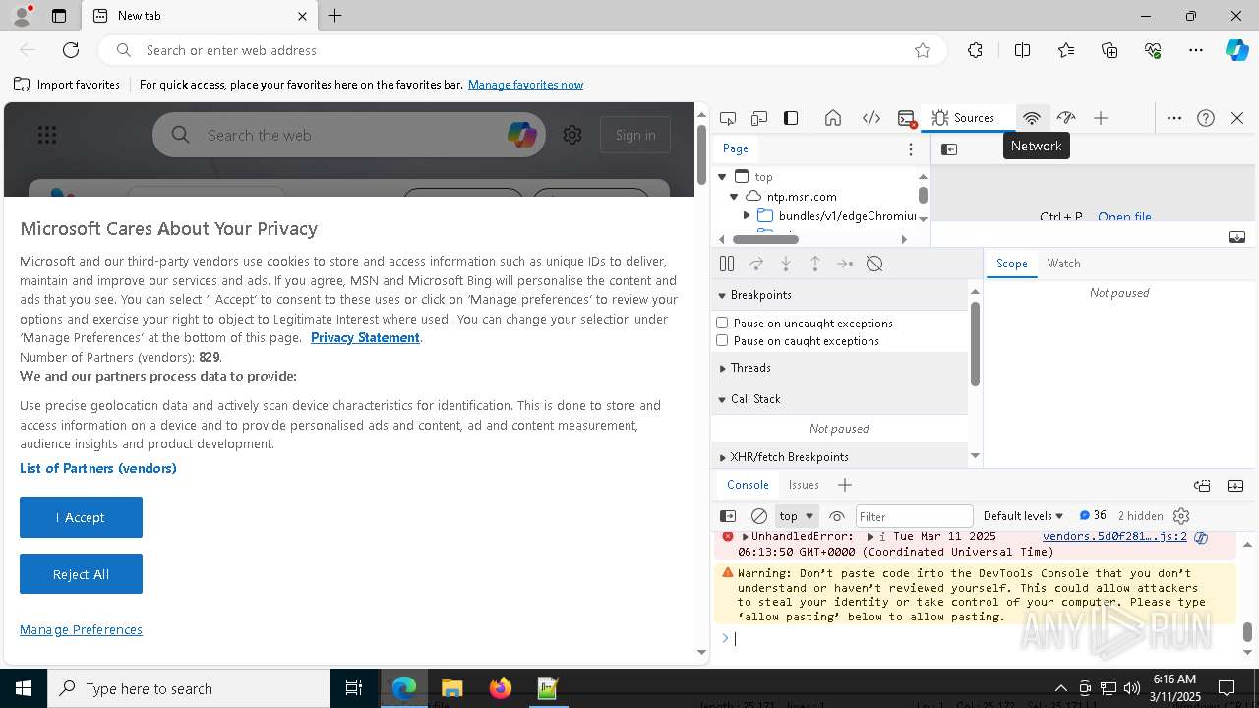The width and height of the screenshot is (1259, 708).
Task: Click the debugger Step icon
Action: click(x=845, y=264)
